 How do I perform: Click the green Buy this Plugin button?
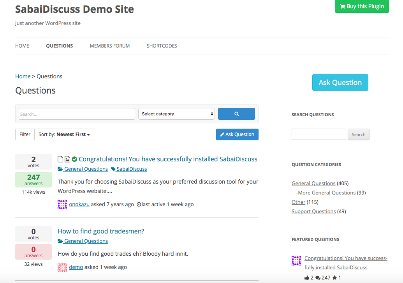(x=362, y=6)
